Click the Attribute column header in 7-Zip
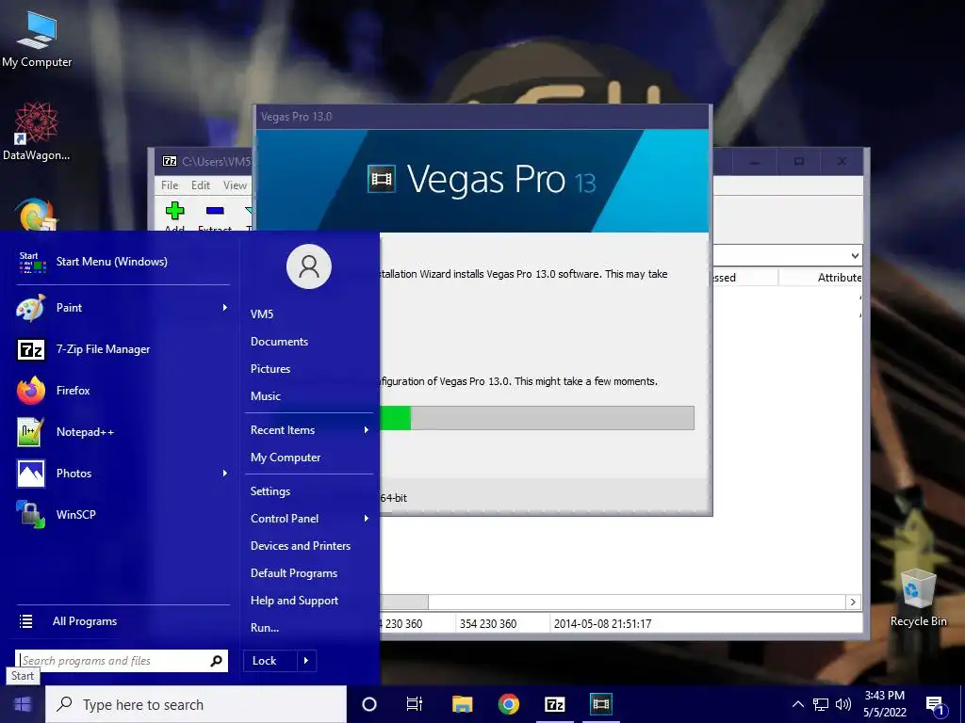 (x=821, y=278)
